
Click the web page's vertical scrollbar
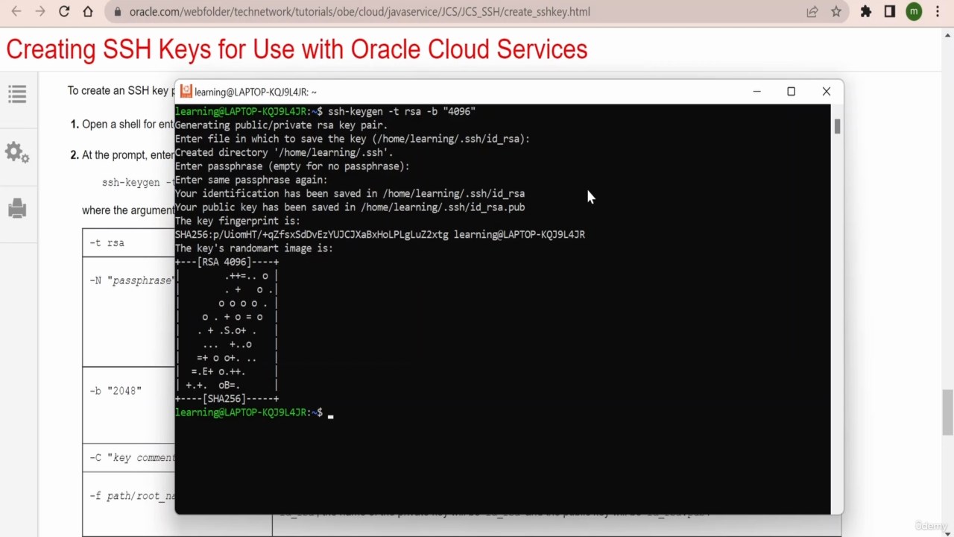tap(947, 412)
